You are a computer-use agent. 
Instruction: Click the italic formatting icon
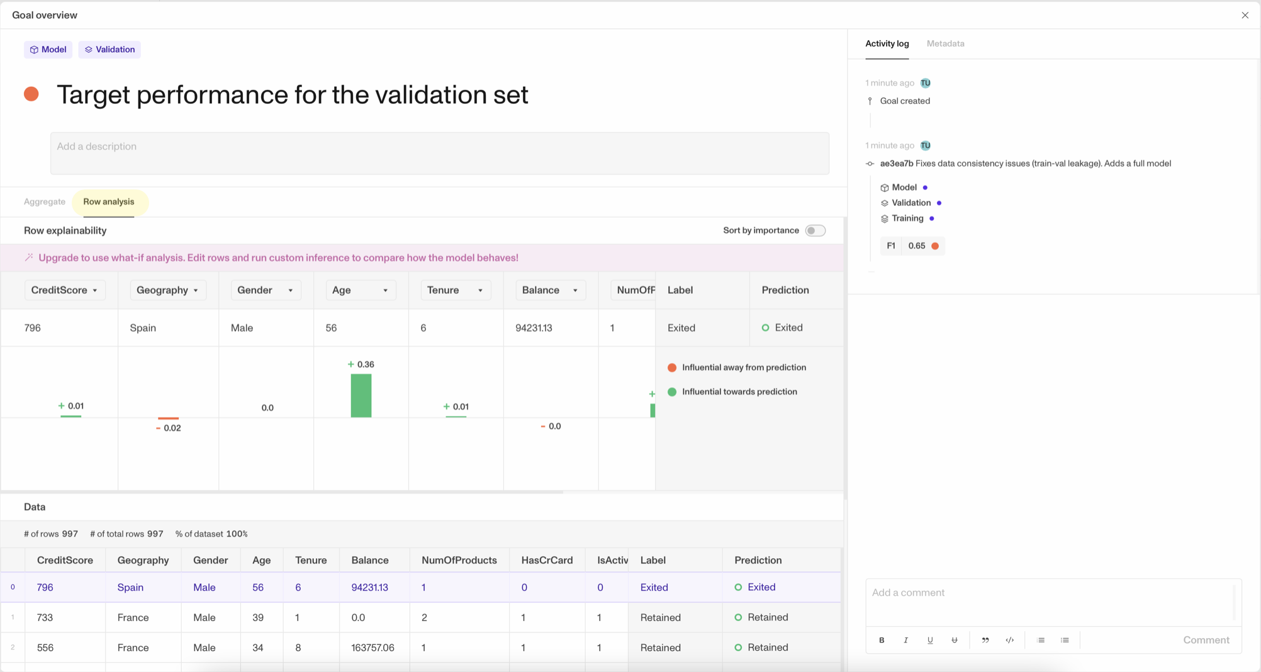click(x=906, y=640)
